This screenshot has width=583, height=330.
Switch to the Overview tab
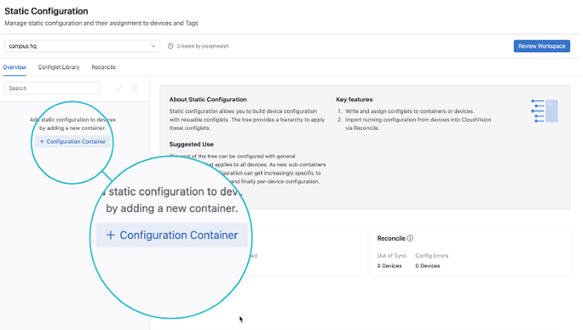[x=14, y=67]
